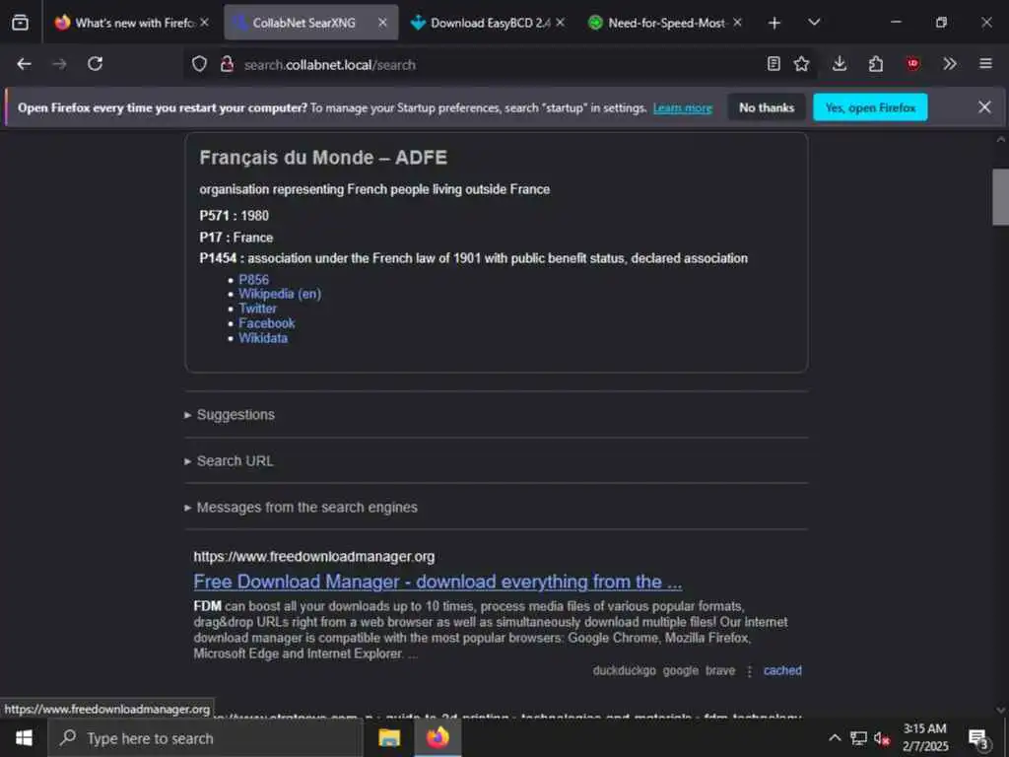Click the No thanks button
This screenshot has height=757, width=1009.
click(x=767, y=107)
